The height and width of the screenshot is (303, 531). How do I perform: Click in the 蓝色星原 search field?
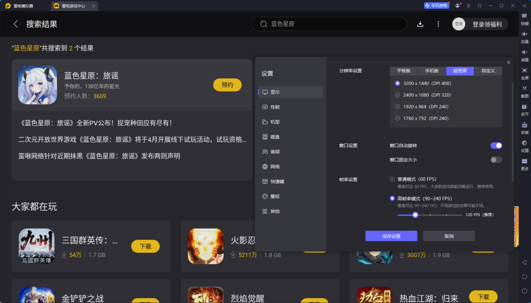click(x=329, y=24)
